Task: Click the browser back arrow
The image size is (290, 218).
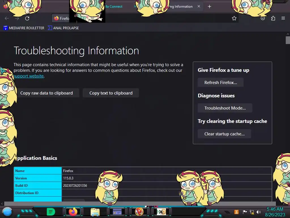Action: coord(7,18)
